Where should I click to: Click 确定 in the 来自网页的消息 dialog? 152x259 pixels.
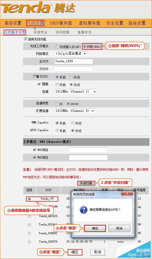point(95,228)
